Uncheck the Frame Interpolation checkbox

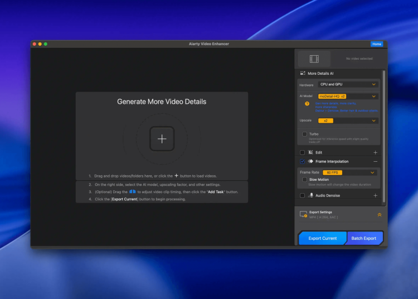coord(302,161)
